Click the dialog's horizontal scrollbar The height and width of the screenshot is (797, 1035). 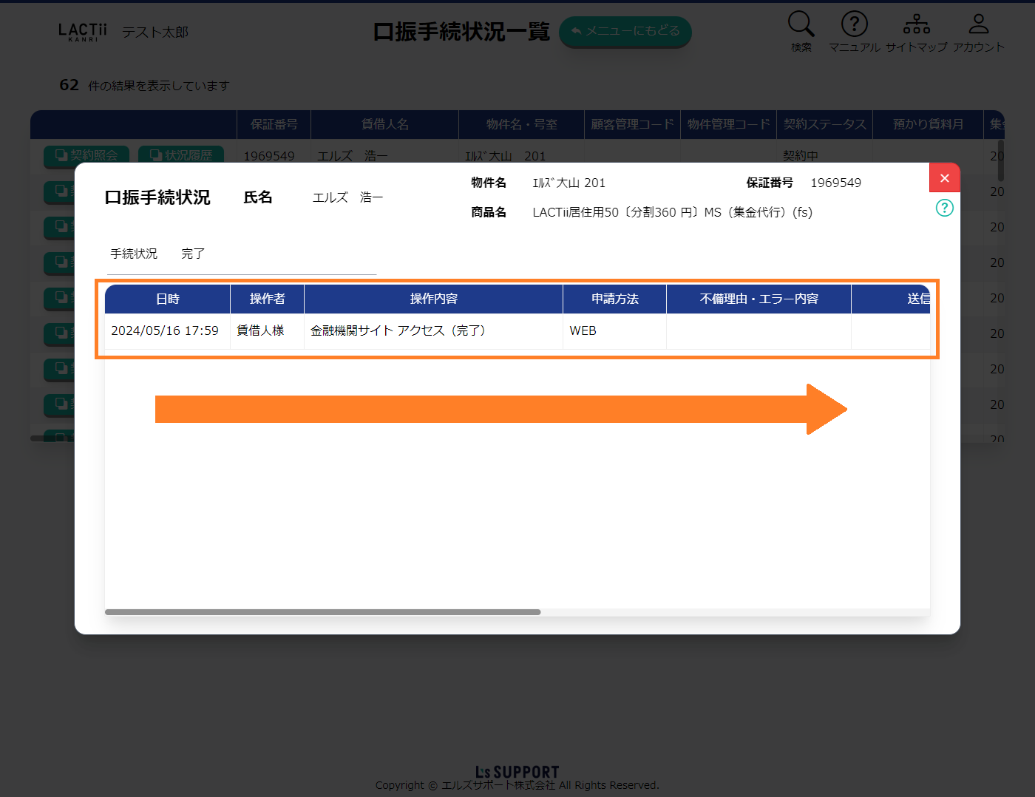pos(322,612)
